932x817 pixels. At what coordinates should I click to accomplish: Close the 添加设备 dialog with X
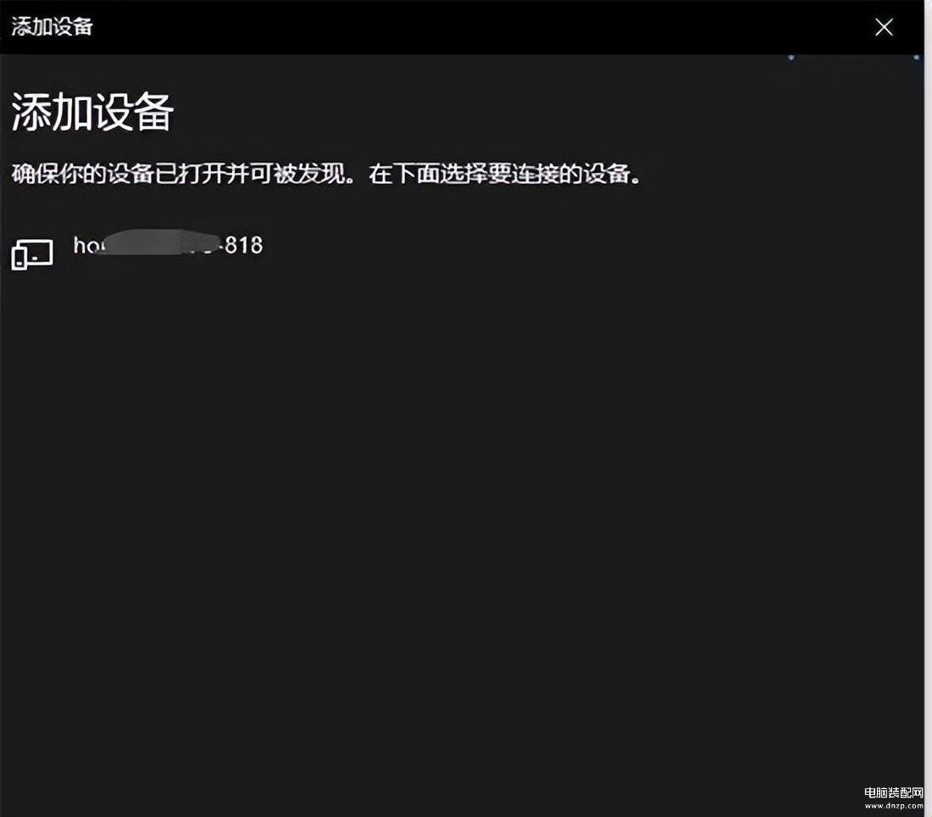click(x=884, y=27)
